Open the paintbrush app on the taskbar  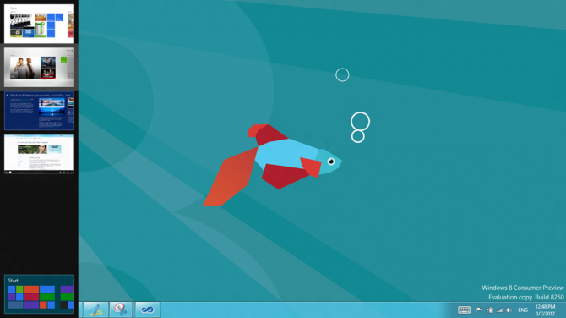tap(96, 310)
